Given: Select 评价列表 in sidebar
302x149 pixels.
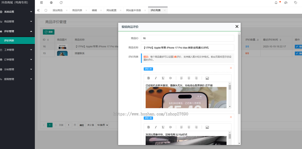Looking at the screenshot, I should 17,40.
